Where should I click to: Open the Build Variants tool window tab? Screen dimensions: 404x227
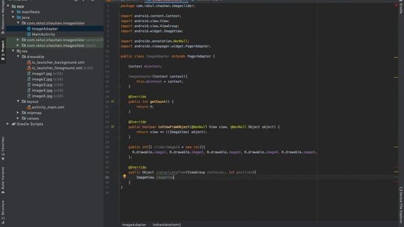tap(3, 181)
